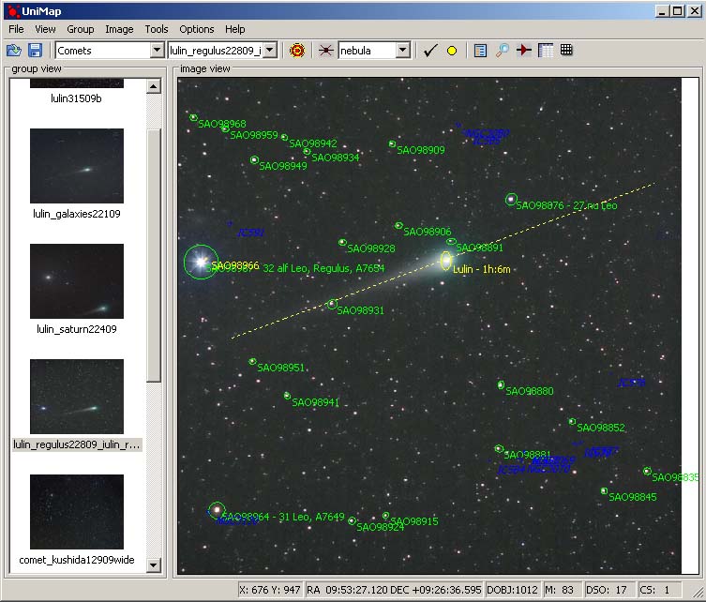The height and width of the screenshot is (602, 706).
Task: Select the lulin_regulus22809 thumbnail
Action: (77, 397)
